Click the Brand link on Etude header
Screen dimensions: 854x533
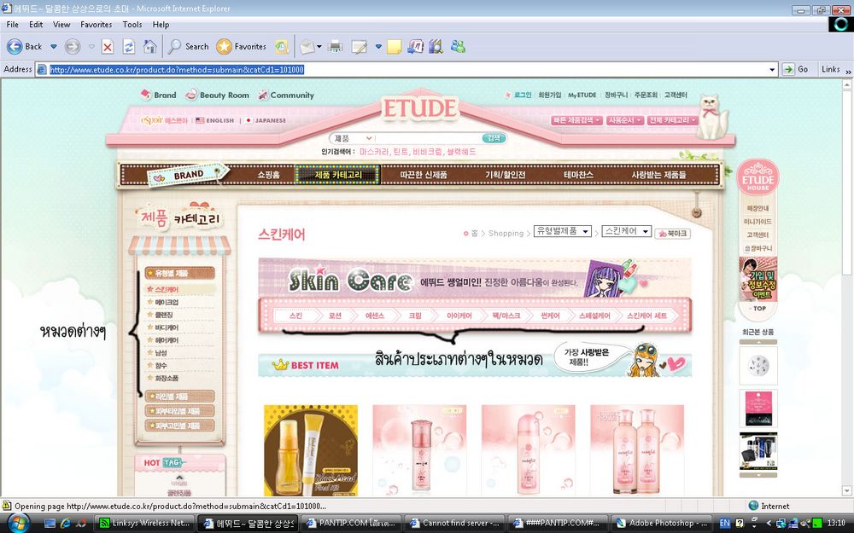(159, 95)
